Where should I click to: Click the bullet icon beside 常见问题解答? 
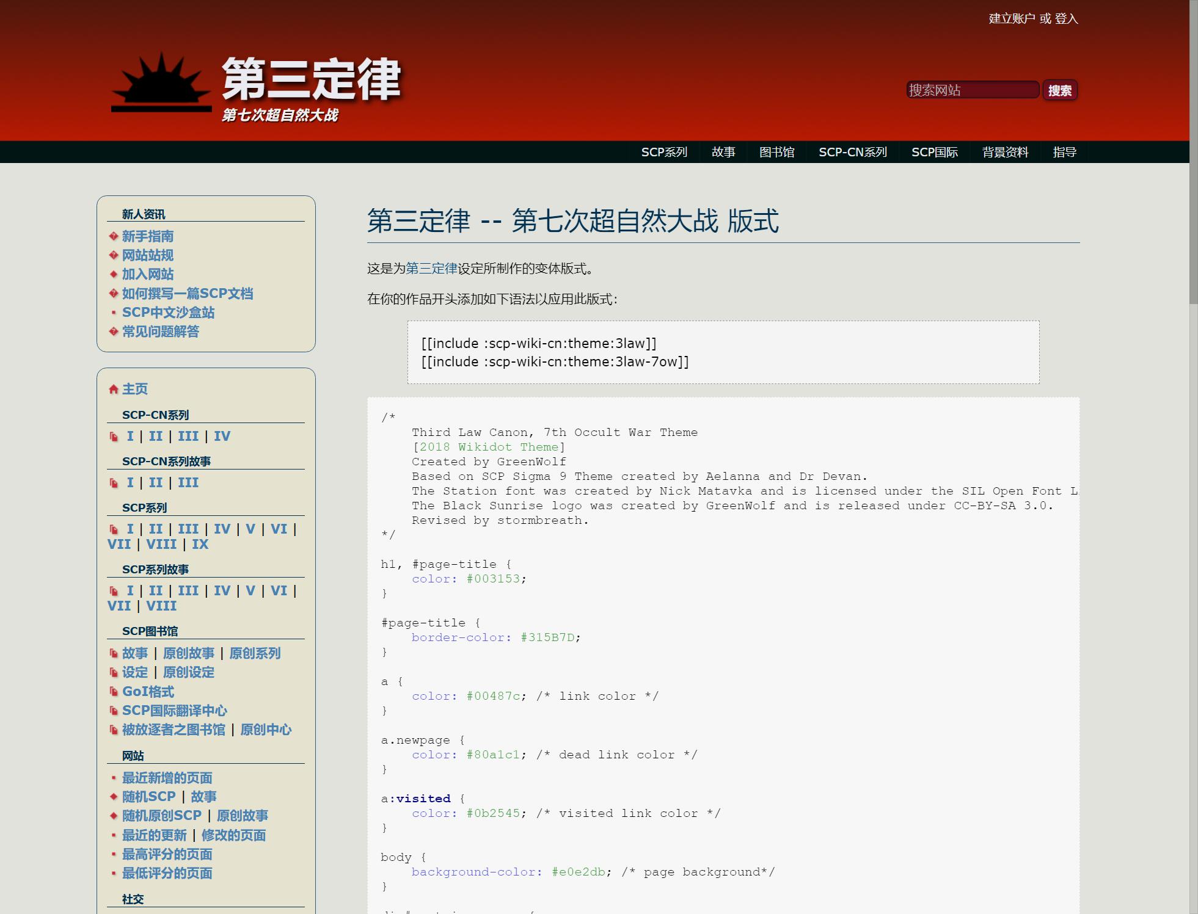coord(114,332)
